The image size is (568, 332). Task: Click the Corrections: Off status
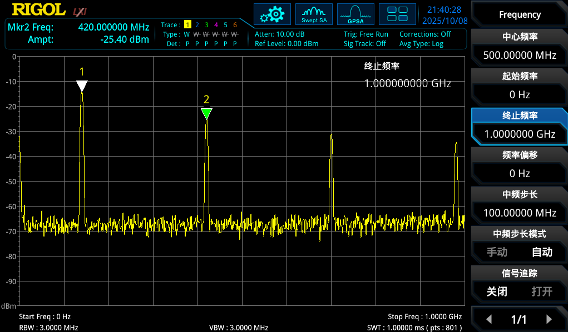(x=425, y=34)
